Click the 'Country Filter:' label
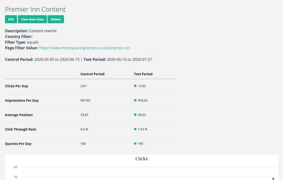The image size is (283, 180). coord(19,37)
